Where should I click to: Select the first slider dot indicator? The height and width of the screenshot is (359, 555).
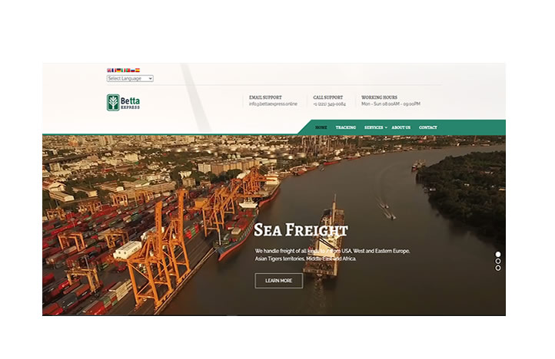497,255
